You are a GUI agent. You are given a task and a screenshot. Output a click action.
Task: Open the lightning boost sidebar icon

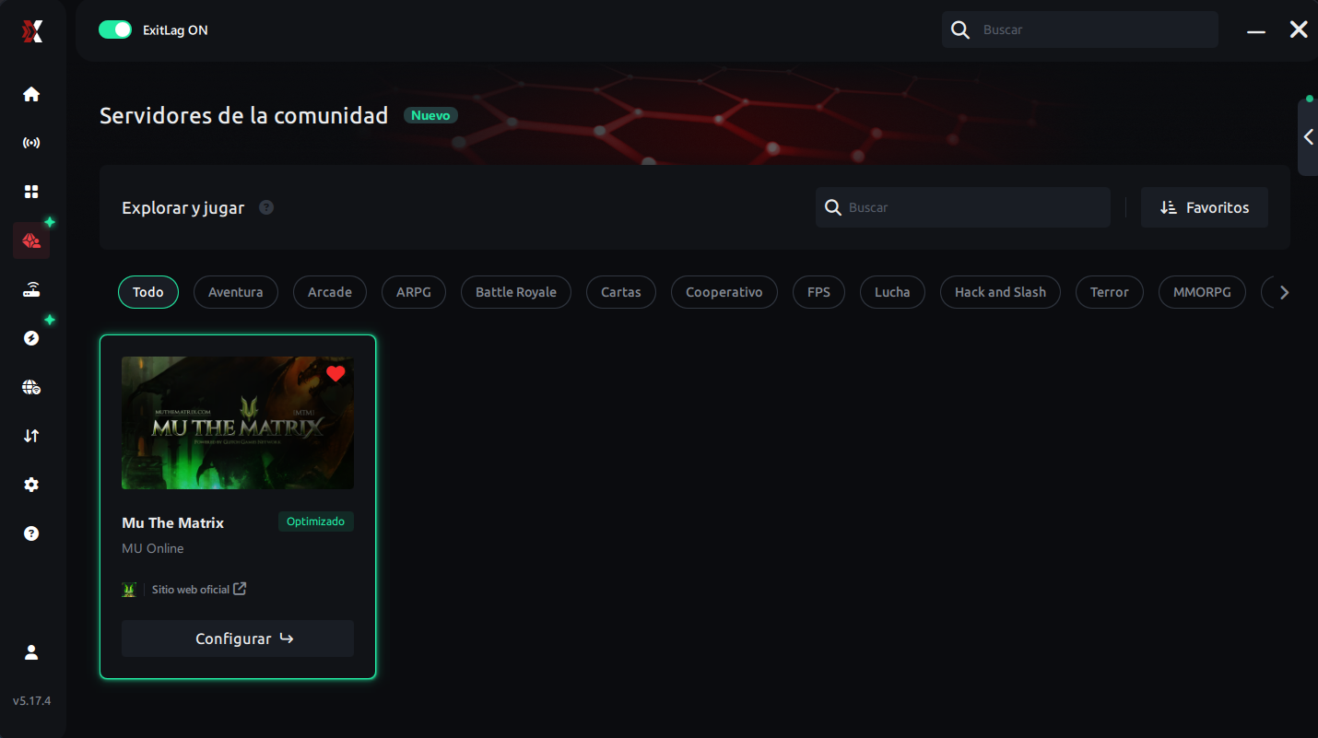pos(31,338)
